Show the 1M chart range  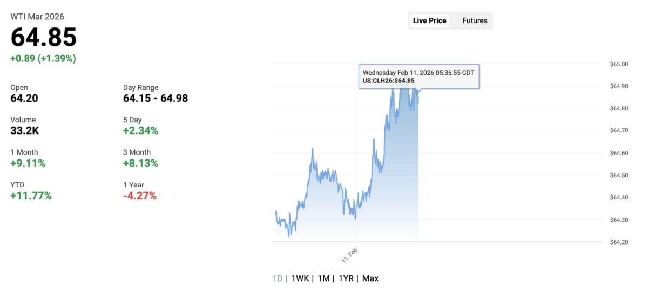[323, 278]
